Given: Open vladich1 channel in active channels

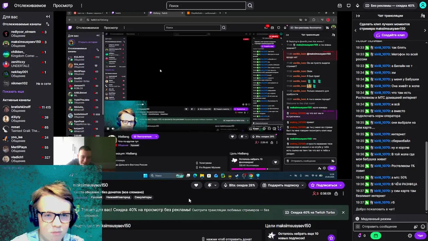Looking at the screenshot, I should [x=27, y=159].
